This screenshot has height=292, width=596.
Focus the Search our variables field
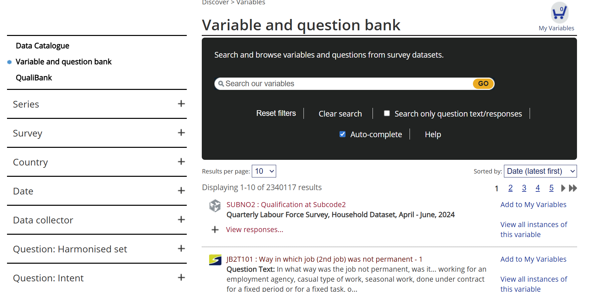point(347,84)
